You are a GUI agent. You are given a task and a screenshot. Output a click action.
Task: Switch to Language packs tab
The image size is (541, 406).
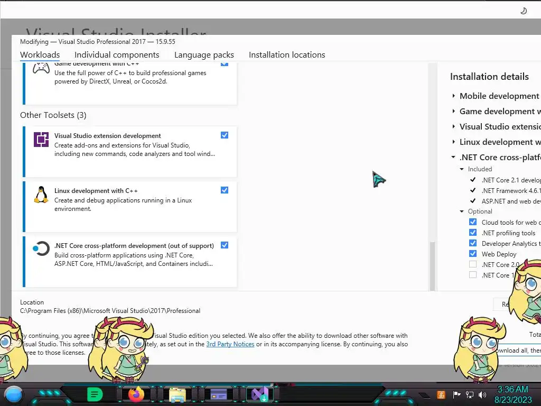click(204, 55)
